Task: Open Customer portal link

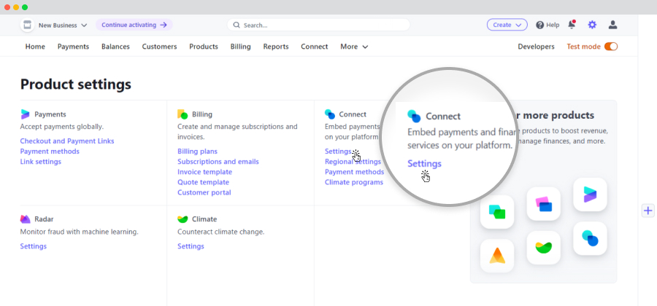Action: [204, 192]
